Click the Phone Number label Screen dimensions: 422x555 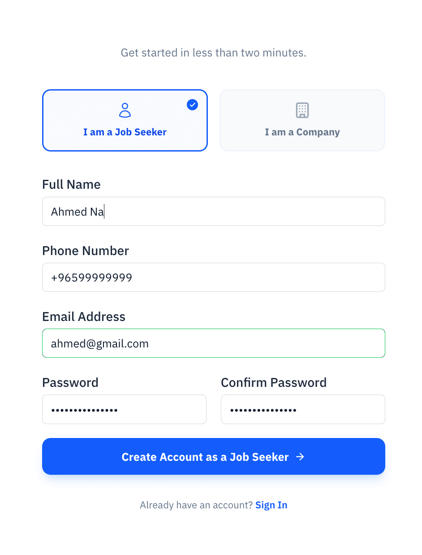coord(85,251)
